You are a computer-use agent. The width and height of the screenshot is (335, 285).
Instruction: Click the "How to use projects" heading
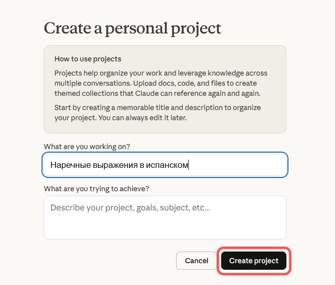tap(88, 59)
